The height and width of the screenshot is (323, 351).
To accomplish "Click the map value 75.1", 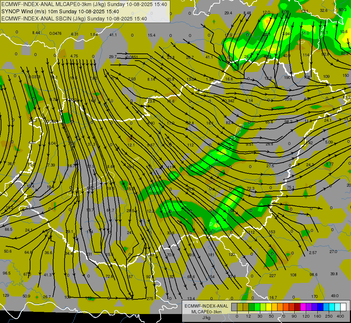I will [x=290, y=187].
